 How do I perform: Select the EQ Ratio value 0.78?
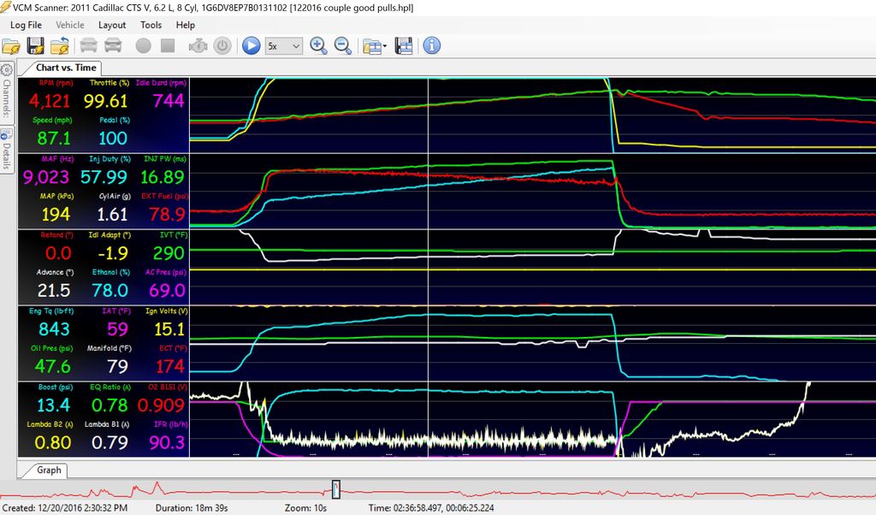[x=110, y=405]
